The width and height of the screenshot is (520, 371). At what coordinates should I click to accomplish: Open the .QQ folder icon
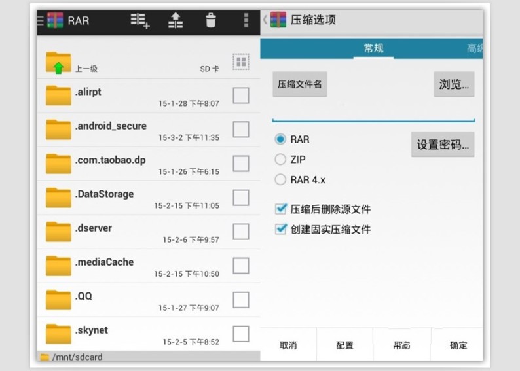58,300
